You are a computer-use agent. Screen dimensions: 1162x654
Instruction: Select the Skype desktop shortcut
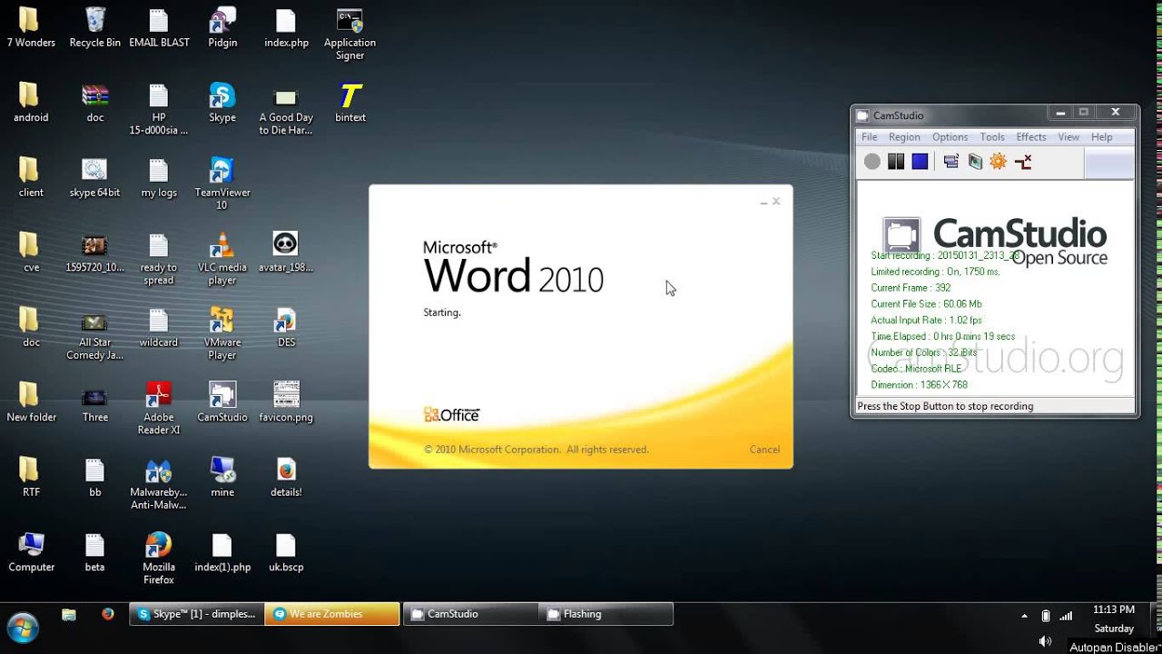(x=222, y=103)
